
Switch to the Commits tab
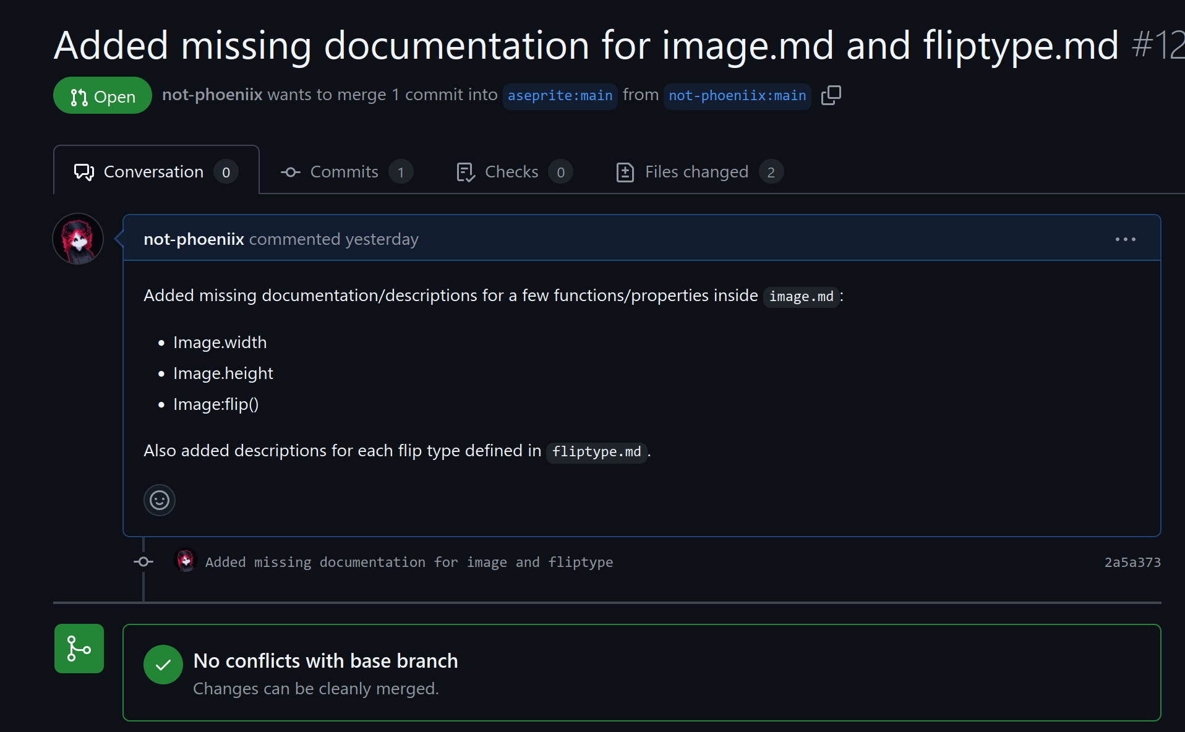click(x=346, y=171)
